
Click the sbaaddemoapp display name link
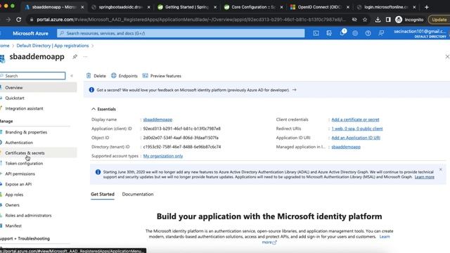click(157, 119)
